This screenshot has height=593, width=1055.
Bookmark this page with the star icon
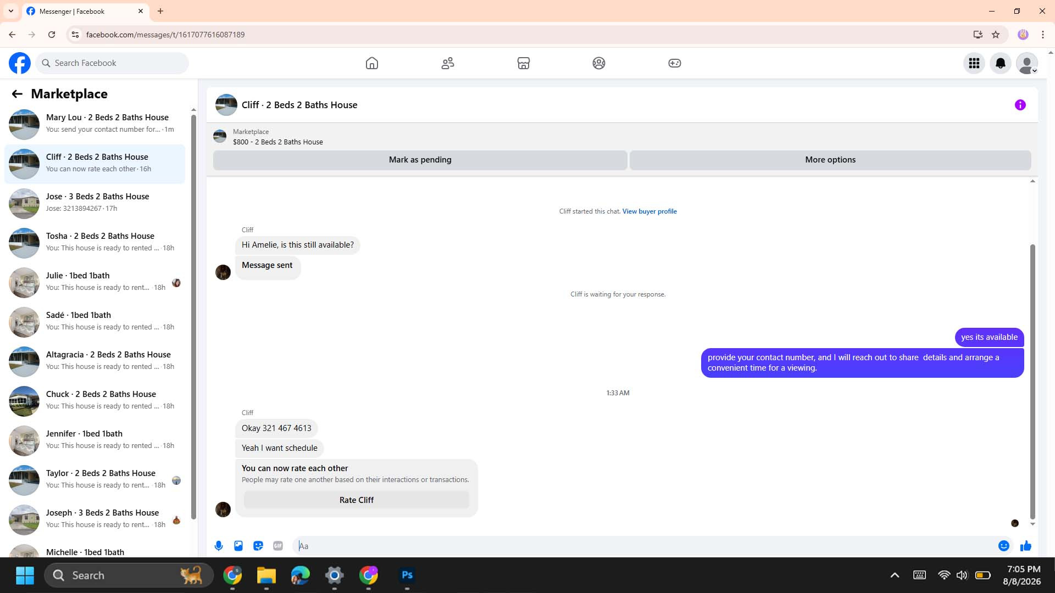pyautogui.click(x=996, y=35)
